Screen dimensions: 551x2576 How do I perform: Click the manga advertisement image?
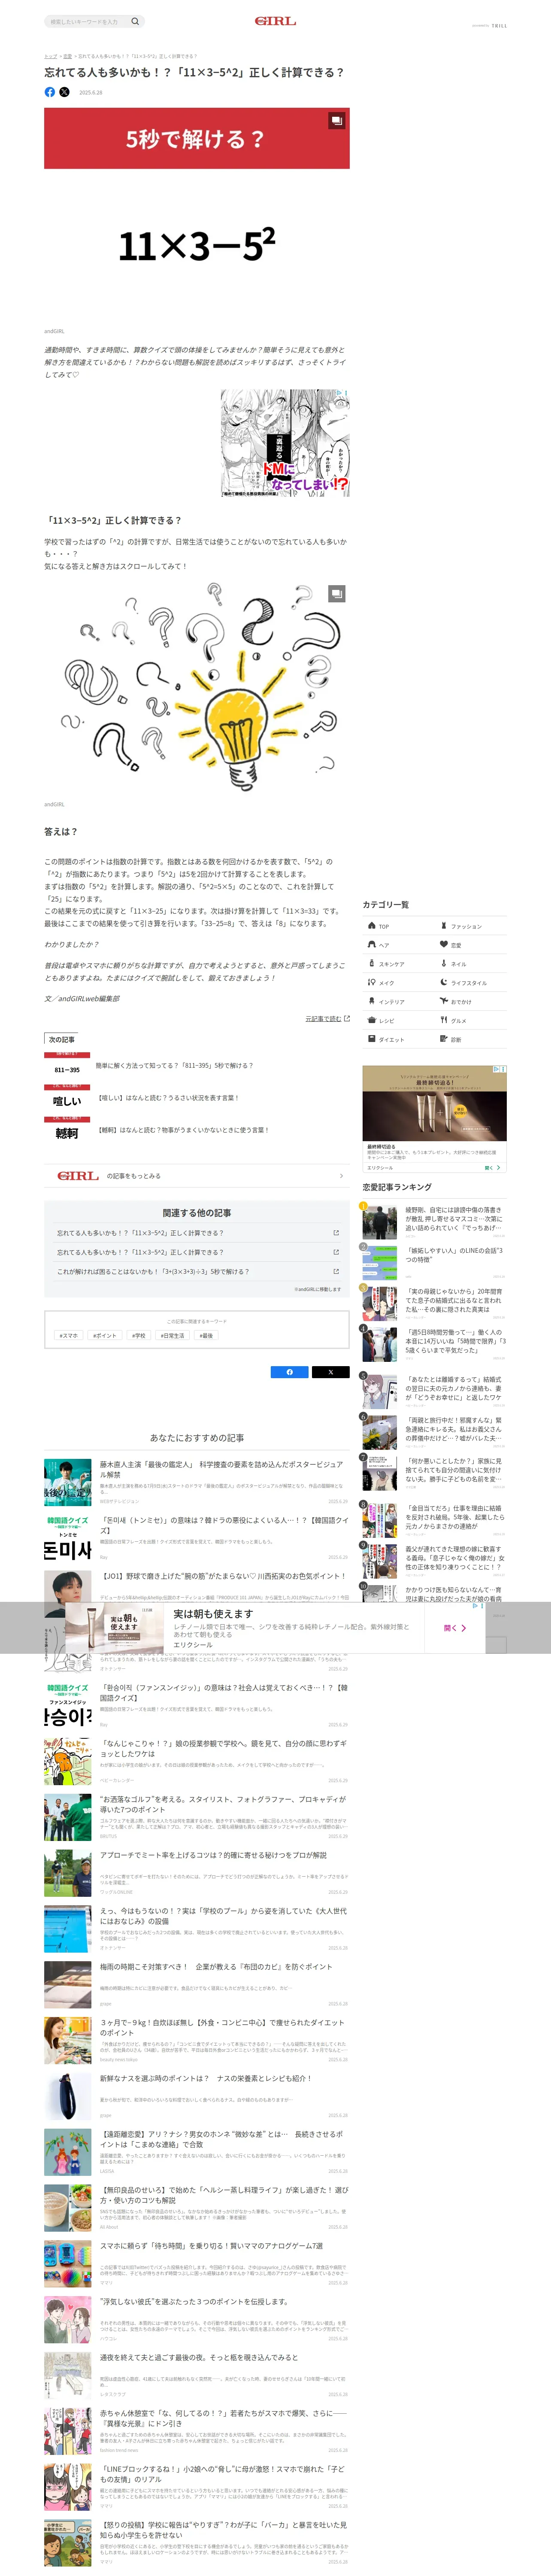pos(285,443)
